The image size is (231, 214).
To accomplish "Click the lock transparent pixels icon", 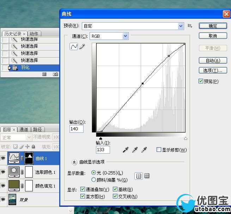I will 15,147.
